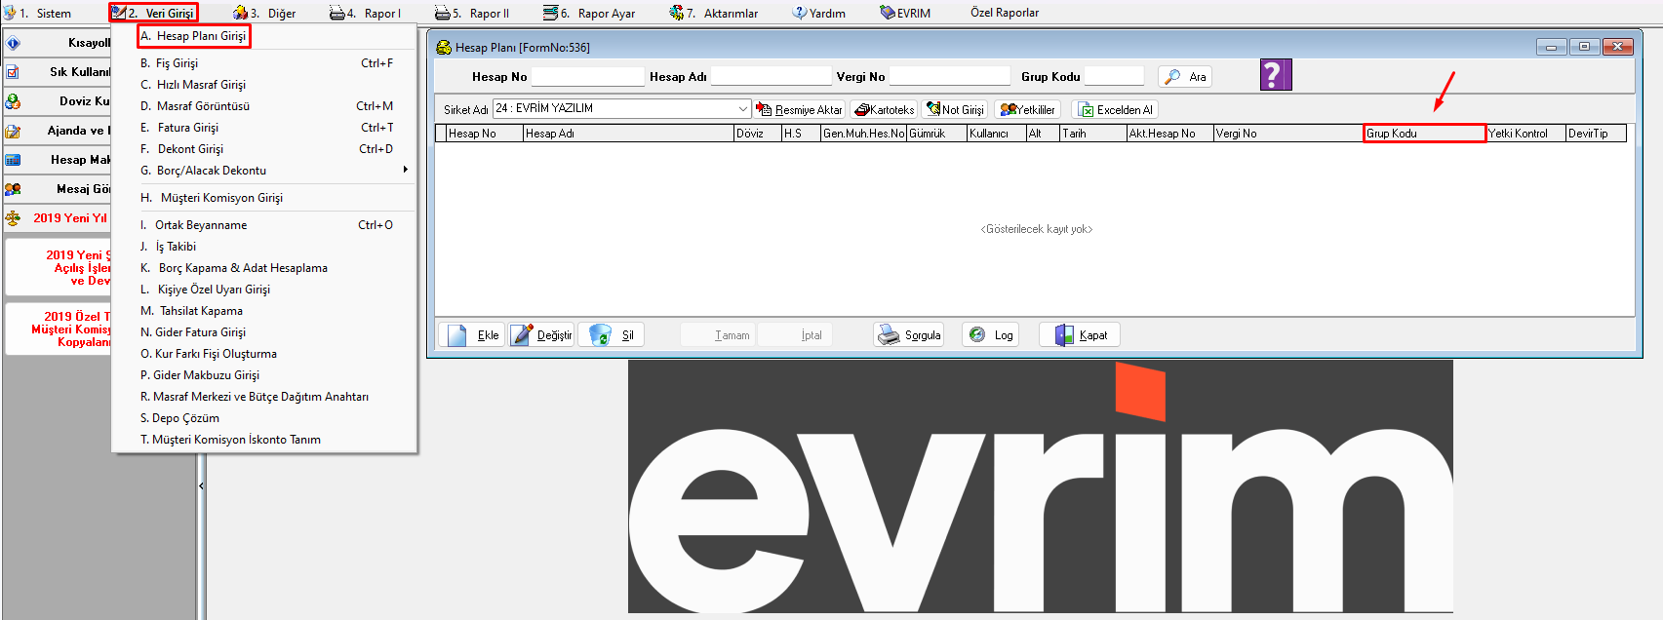Click the Resmiye Aktar toolbar button
The width and height of the screenshot is (1663, 620).
pos(800,110)
